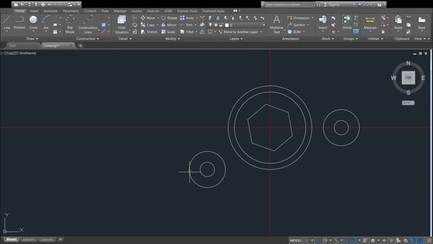Viewport: 433px width, 244px height.
Task: Expand the Layers panel
Action: [x=236, y=39]
